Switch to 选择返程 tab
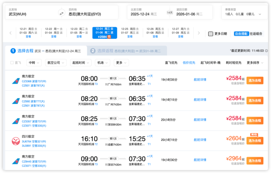The image size is (271, 173). [127, 51]
